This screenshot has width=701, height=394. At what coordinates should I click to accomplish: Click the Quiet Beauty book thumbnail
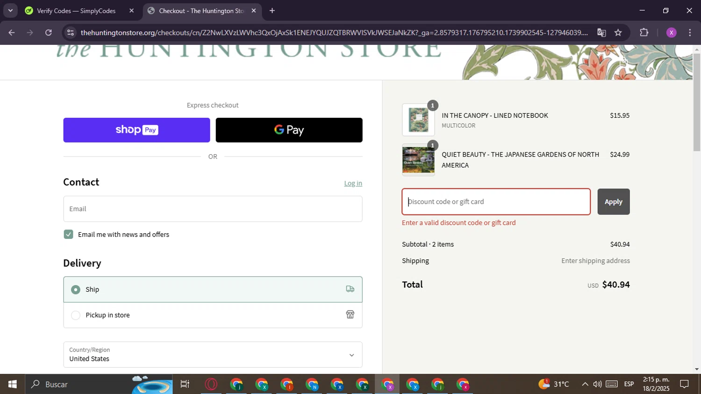(418, 160)
